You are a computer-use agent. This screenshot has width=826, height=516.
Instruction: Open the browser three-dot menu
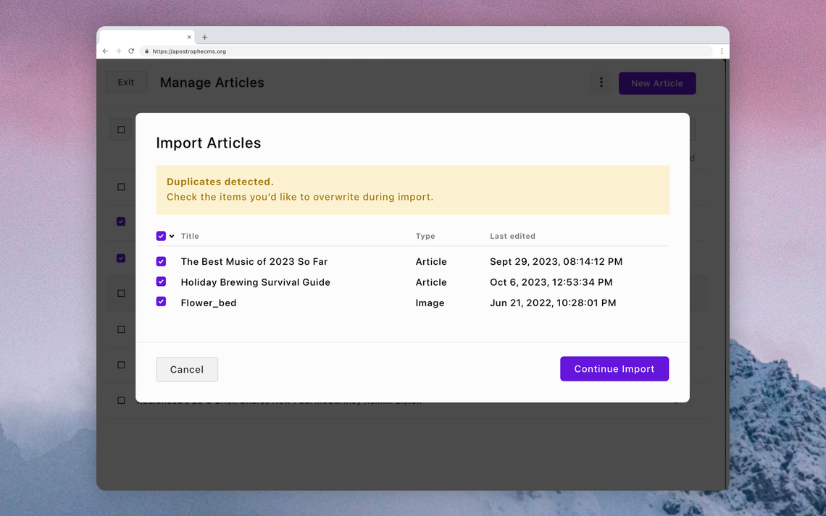coord(722,51)
